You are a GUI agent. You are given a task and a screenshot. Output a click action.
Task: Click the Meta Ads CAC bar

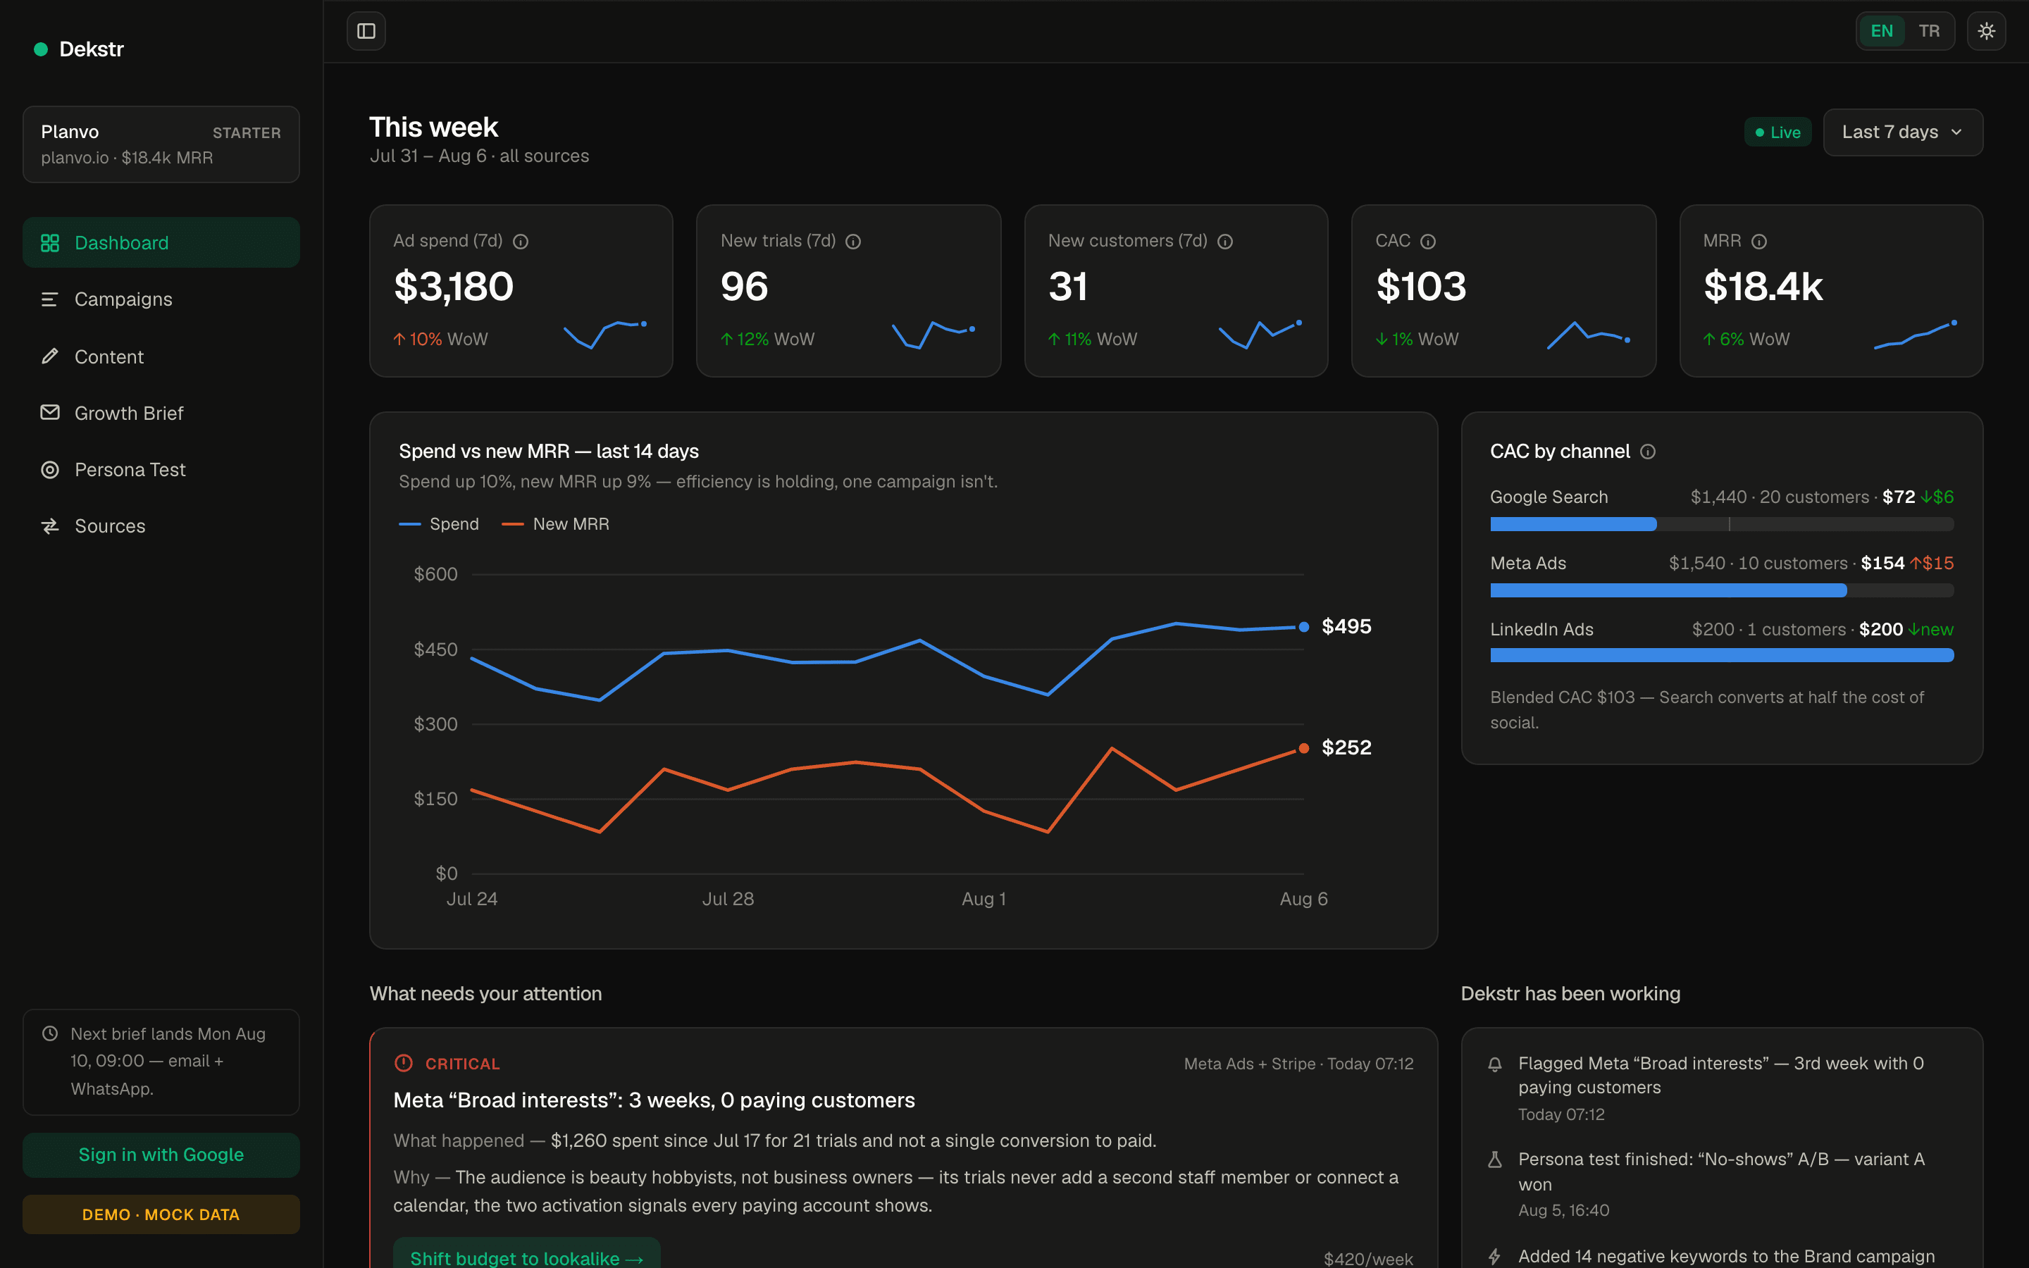tap(1722, 590)
